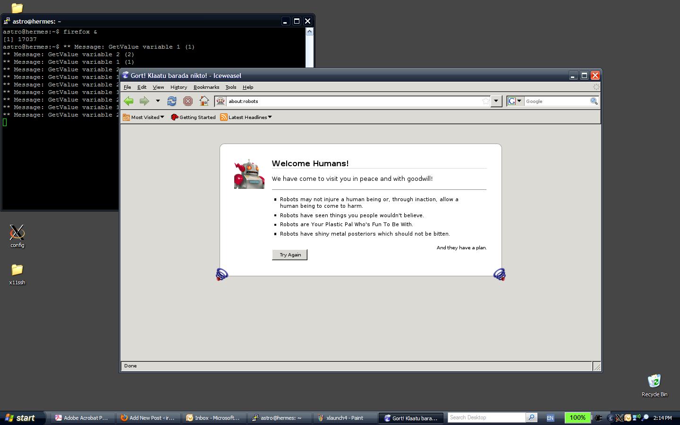Open the recent pages history dropdown arrow
680x425 pixels.
click(x=158, y=101)
